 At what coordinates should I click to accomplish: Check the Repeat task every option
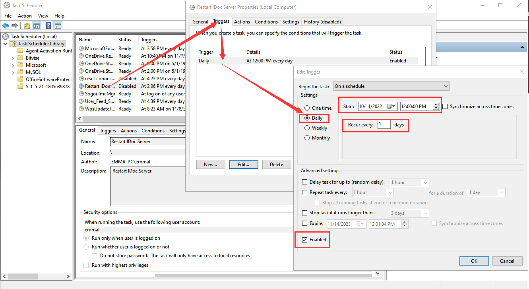click(x=305, y=192)
